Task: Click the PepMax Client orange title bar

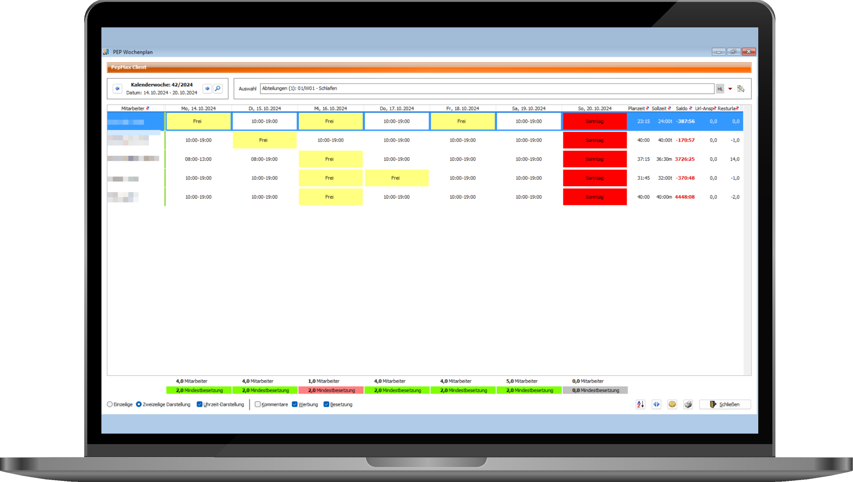Action: 429,67
